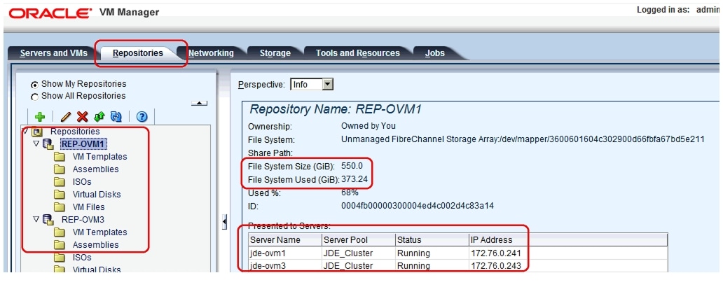Select the jde-ovm1 server cell
The height and width of the screenshot is (294, 723).
click(285, 253)
